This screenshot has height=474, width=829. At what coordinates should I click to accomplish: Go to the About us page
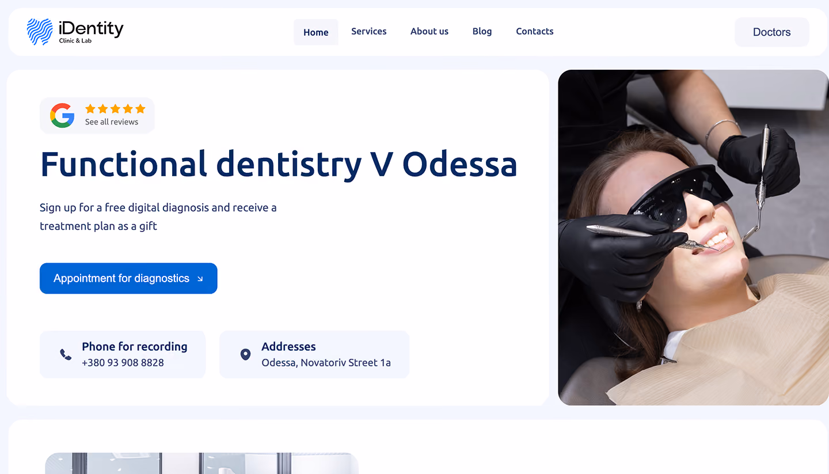click(429, 32)
